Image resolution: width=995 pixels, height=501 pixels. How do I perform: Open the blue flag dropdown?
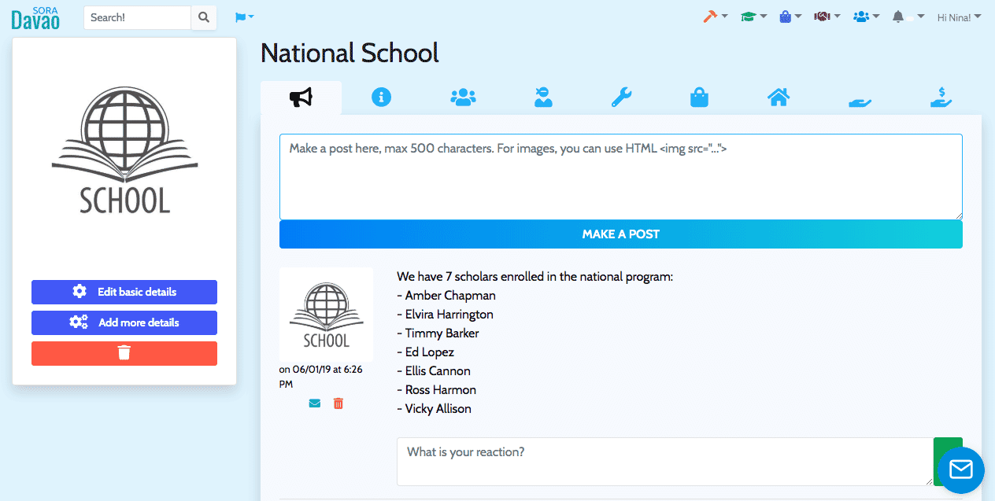pyautogui.click(x=244, y=17)
